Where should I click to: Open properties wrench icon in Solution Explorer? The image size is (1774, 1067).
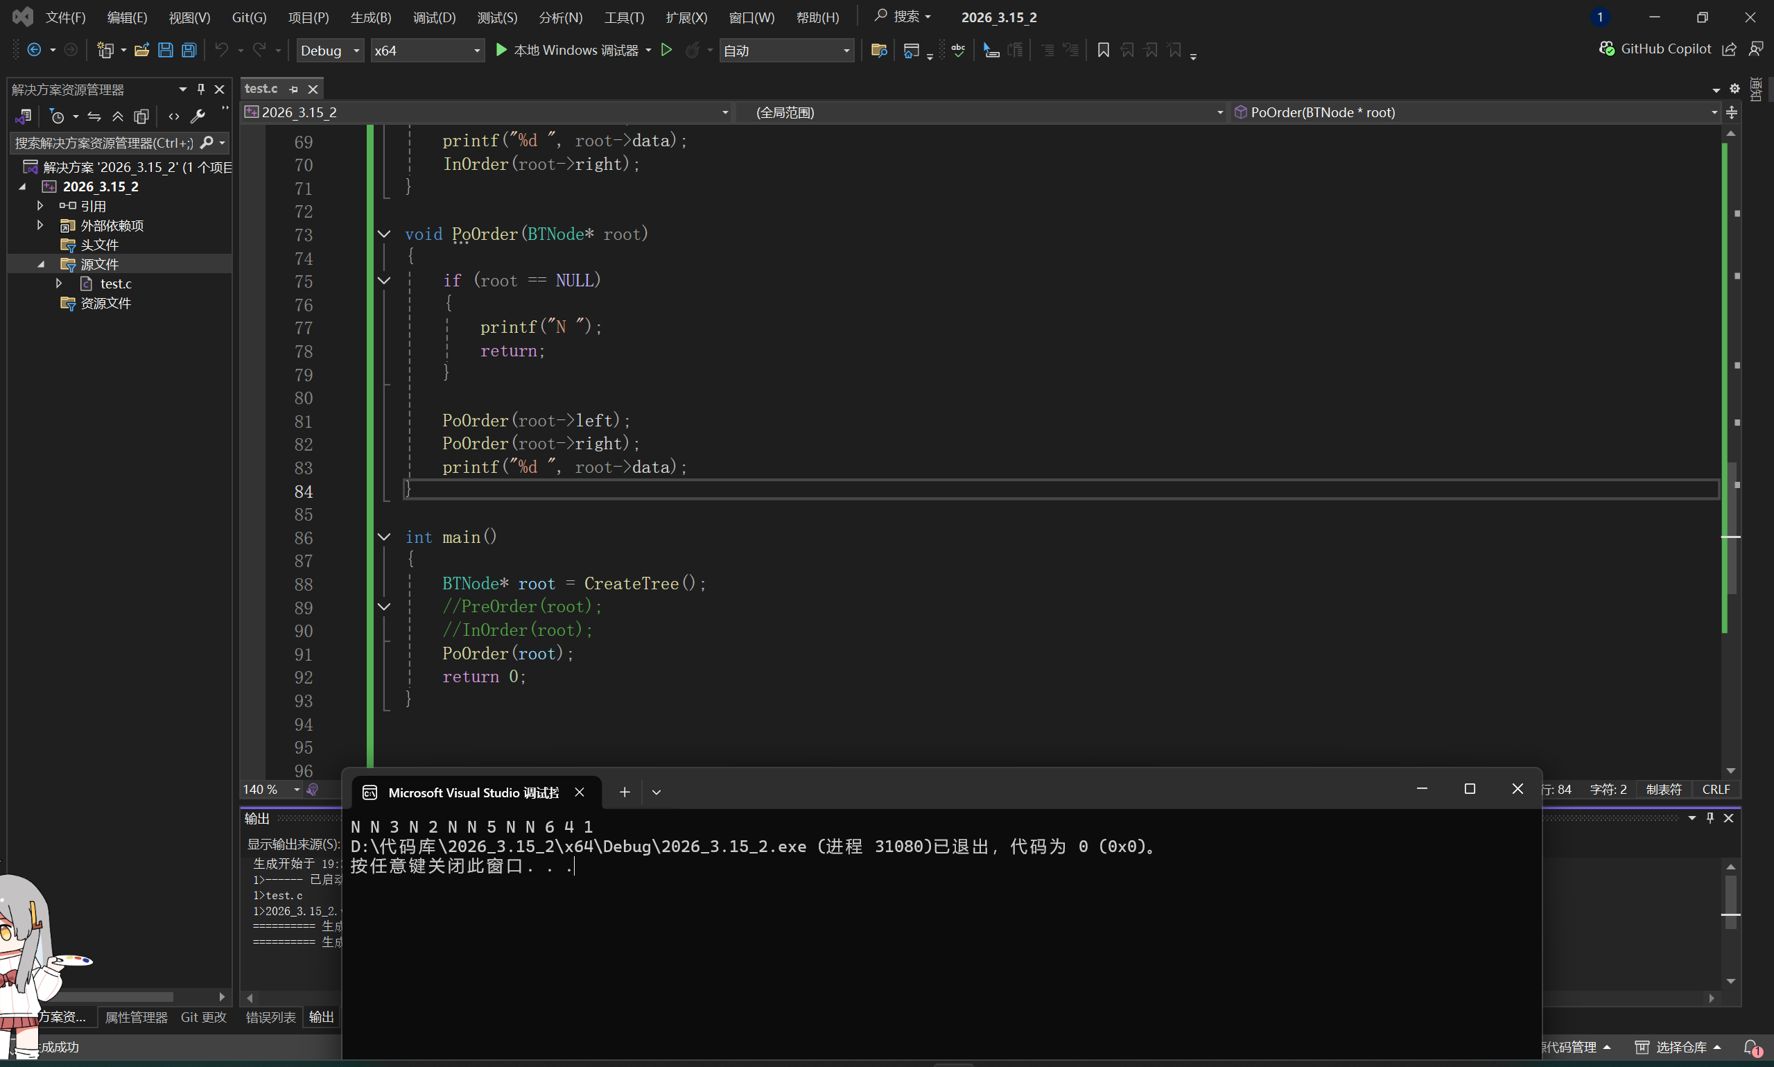pyautogui.click(x=198, y=116)
